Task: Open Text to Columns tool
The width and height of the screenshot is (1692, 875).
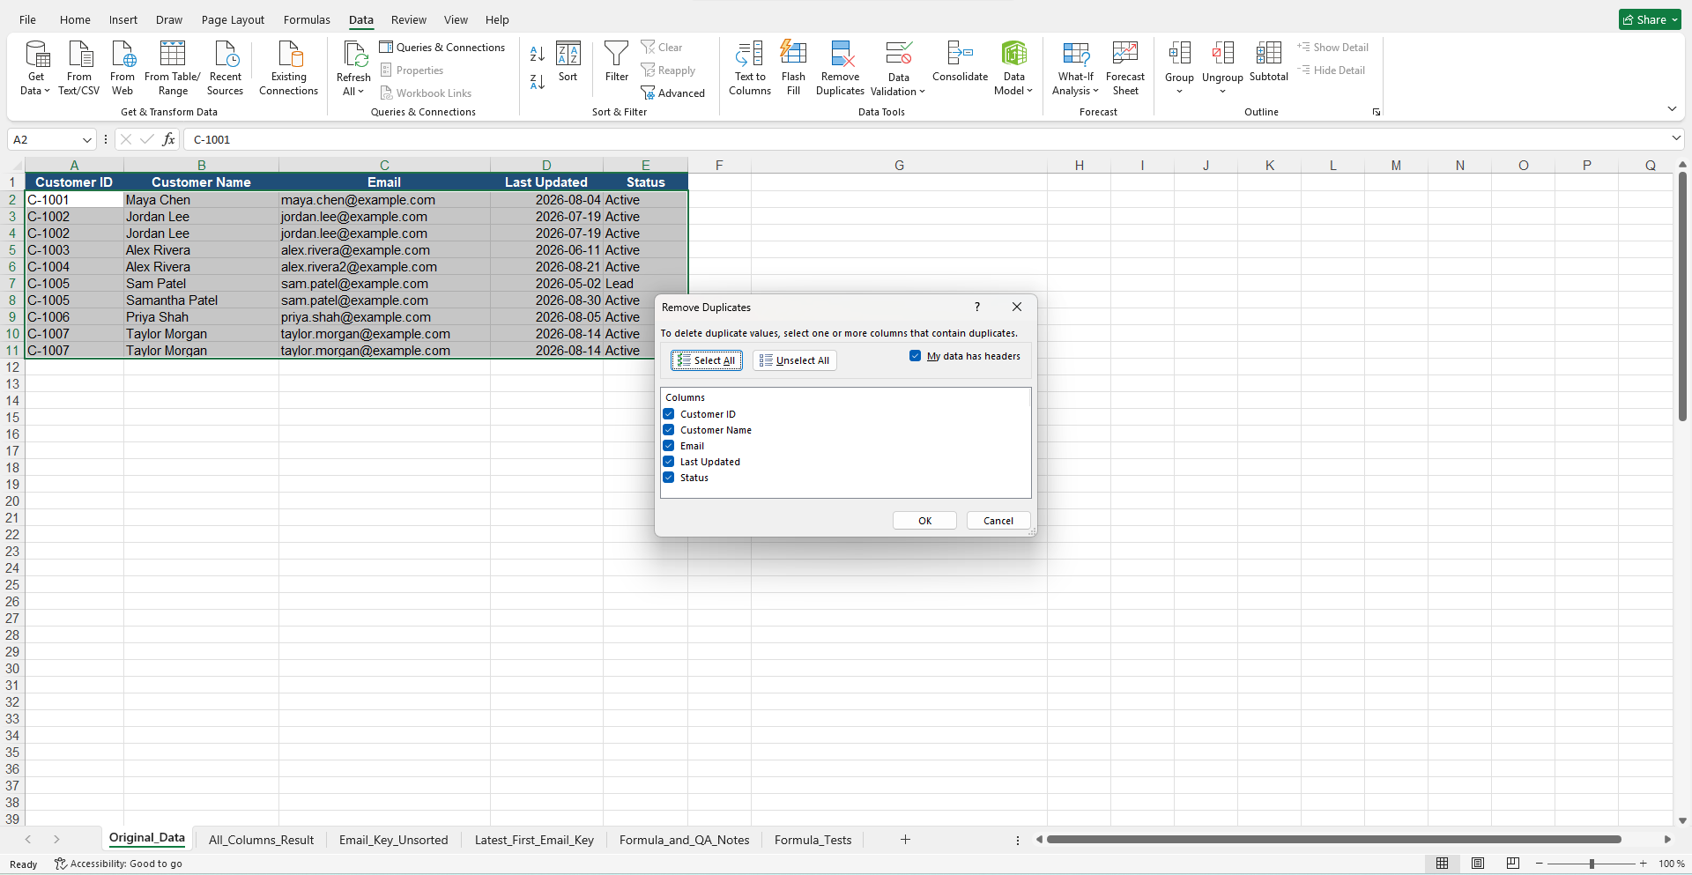Action: [750, 68]
